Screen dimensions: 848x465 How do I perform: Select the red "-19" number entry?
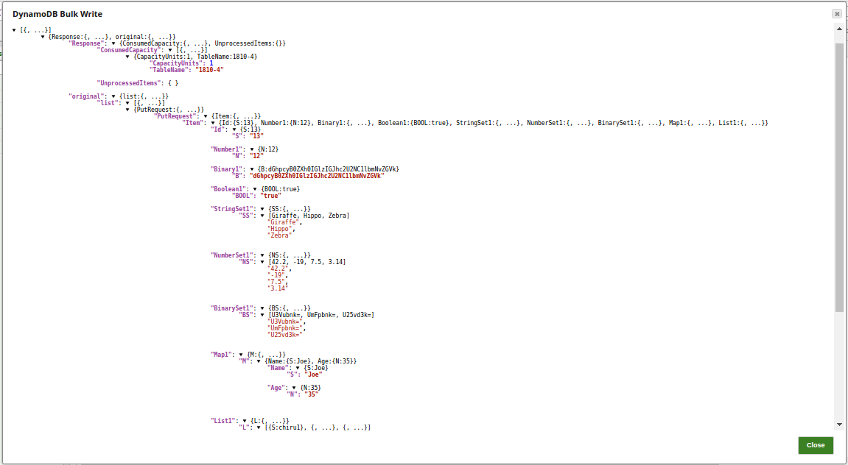276,275
